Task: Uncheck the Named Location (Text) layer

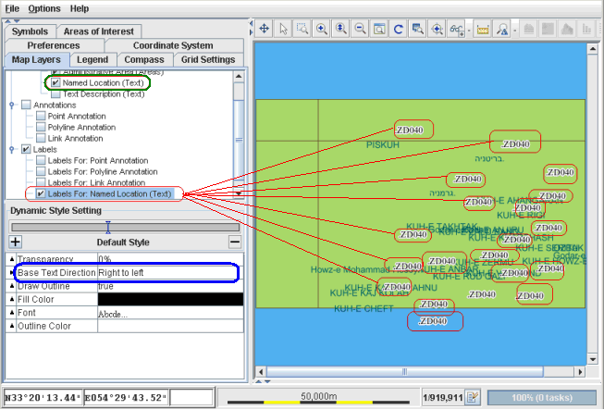Action: click(56, 82)
